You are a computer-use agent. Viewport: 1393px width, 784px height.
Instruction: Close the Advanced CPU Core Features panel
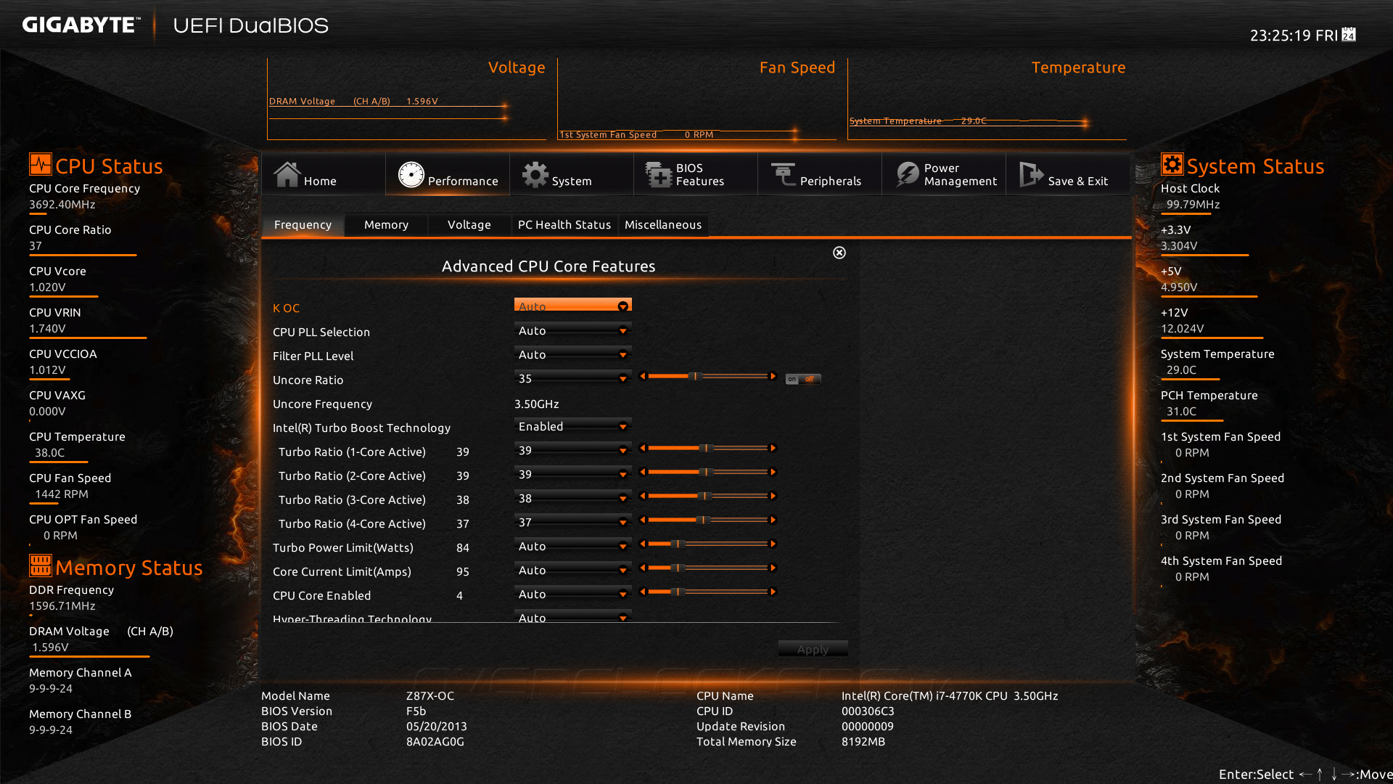pyautogui.click(x=839, y=253)
